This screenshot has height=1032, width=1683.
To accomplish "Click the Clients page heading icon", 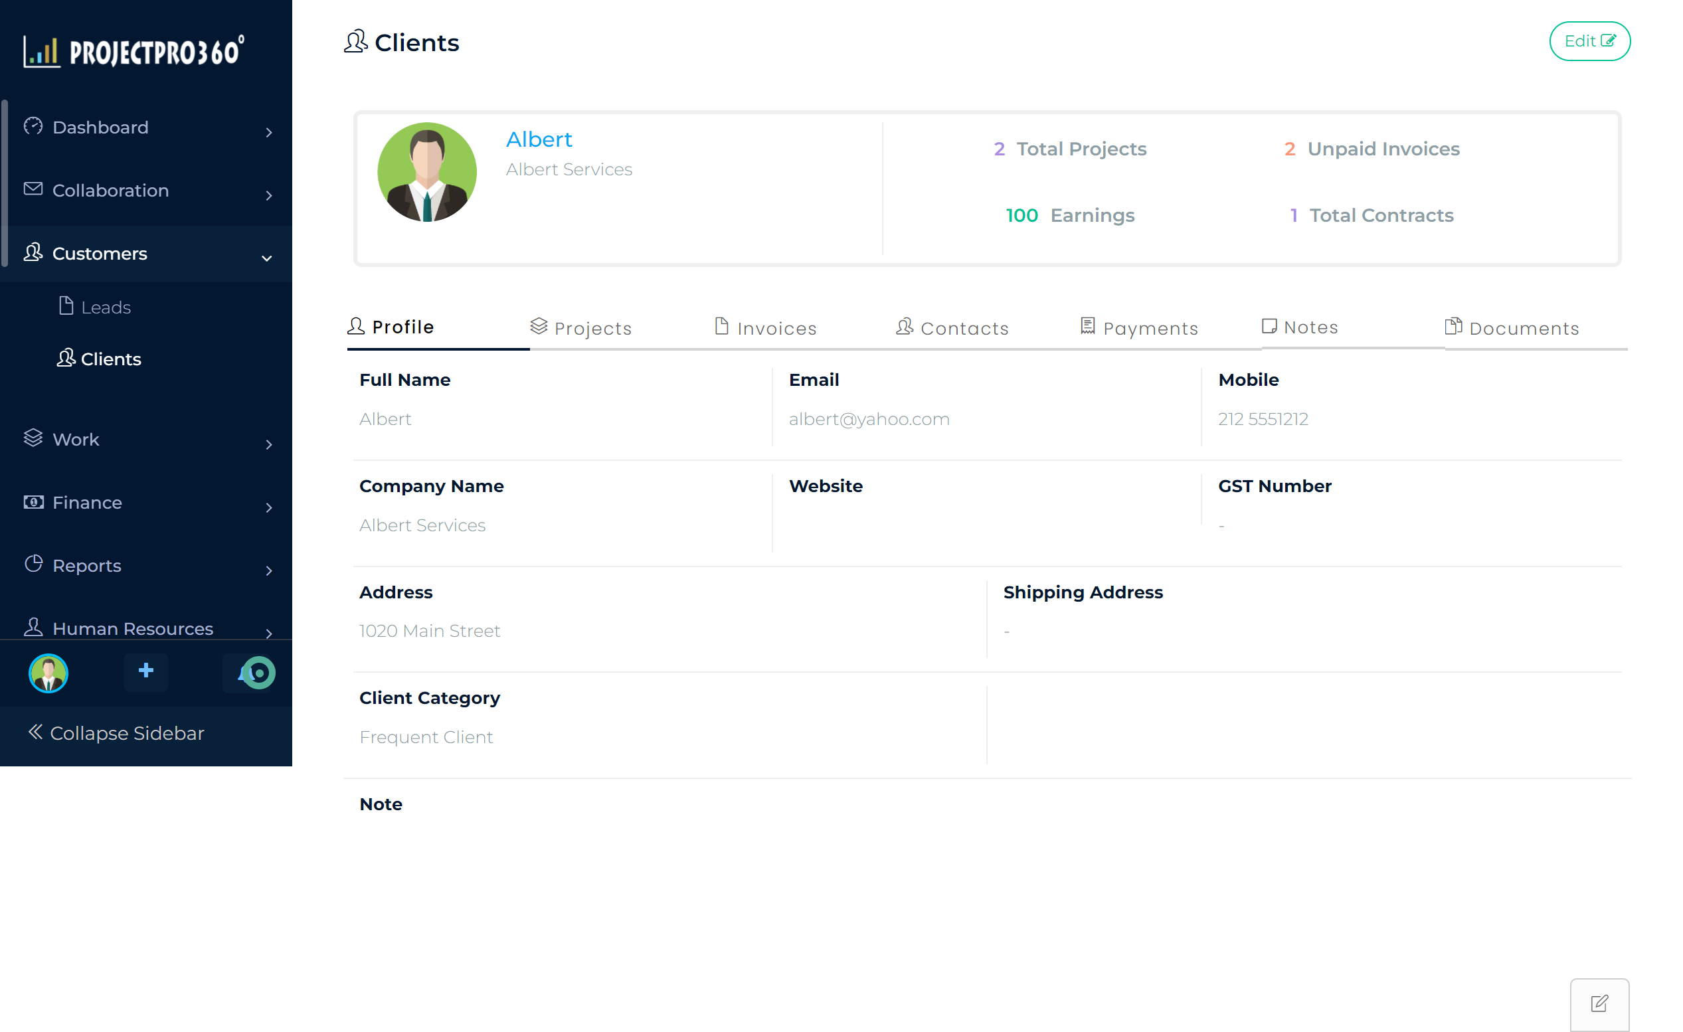I will [355, 42].
